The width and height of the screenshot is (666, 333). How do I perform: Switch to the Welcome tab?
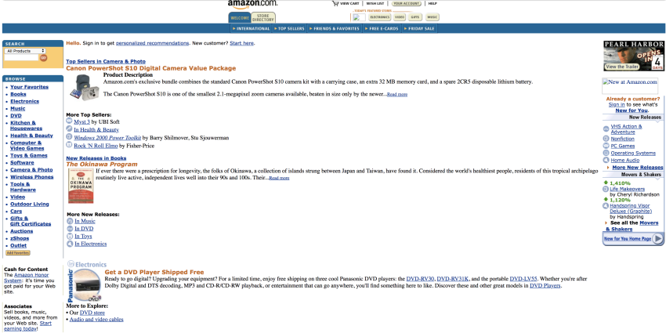pyautogui.click(x=239, y=18)
